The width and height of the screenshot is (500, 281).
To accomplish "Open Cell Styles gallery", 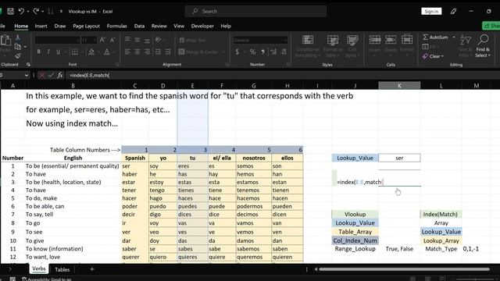I will click(x=352, y=46).
